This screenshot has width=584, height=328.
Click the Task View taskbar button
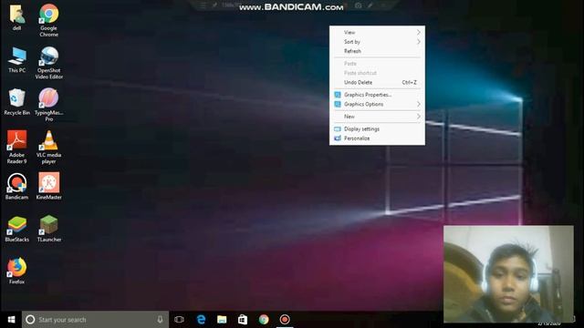coord(179,320)
